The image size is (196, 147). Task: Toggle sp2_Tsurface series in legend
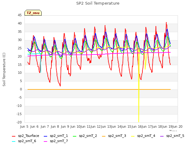pos(25,136)
